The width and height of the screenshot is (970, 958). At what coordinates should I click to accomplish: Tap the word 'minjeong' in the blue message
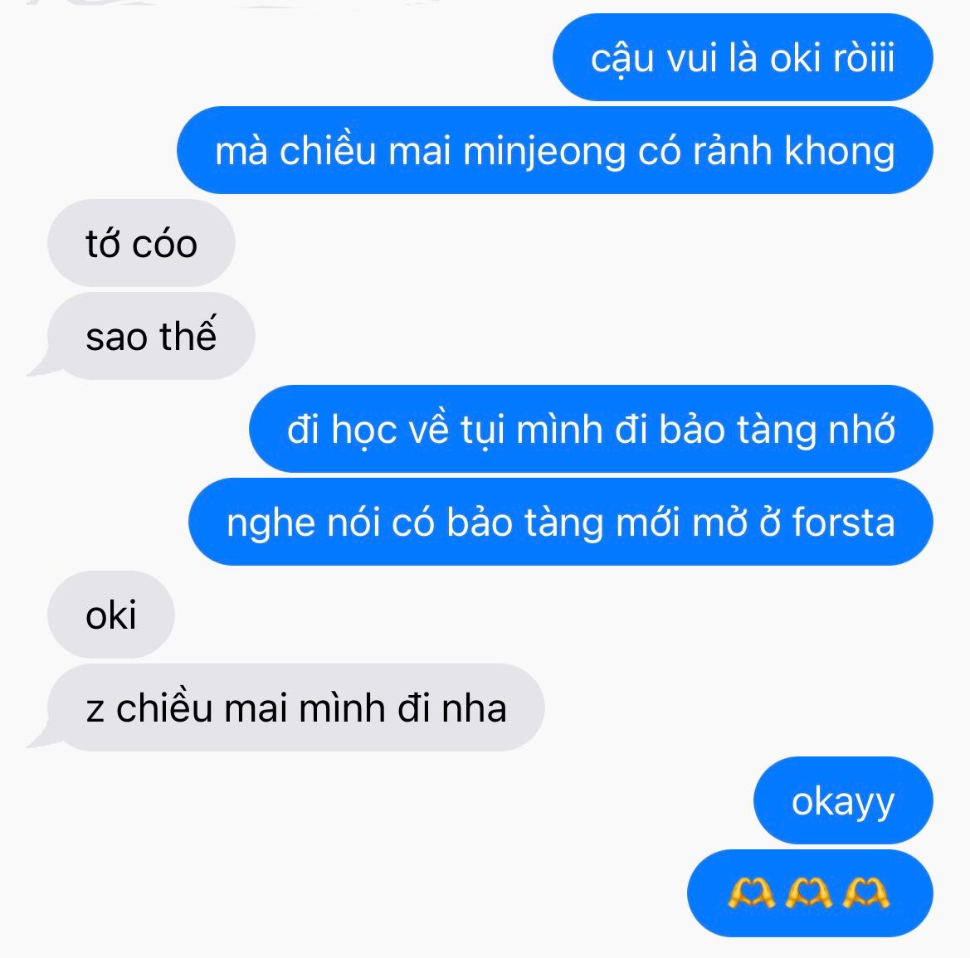(x=544, y=152)
